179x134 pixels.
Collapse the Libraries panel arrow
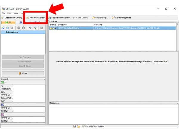48,21
